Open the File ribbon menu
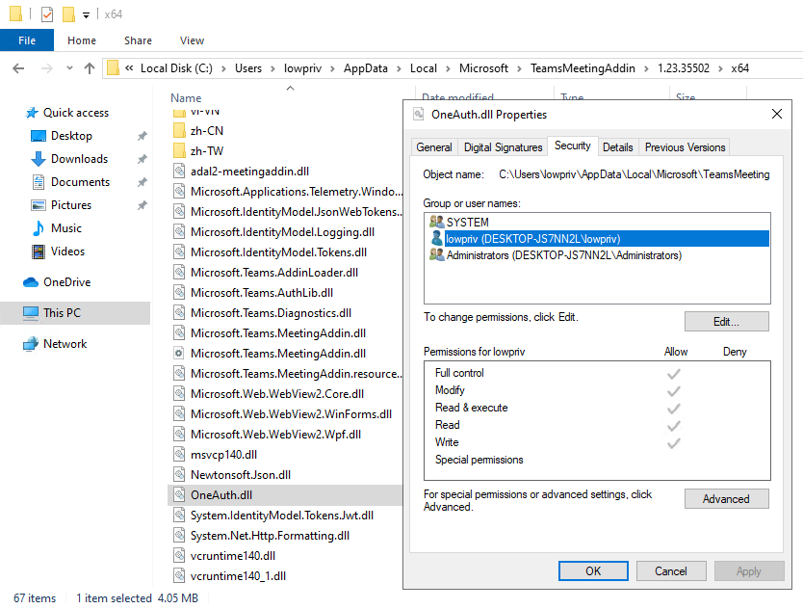Viewport: 803px width, 609px height. pos(27,40)
